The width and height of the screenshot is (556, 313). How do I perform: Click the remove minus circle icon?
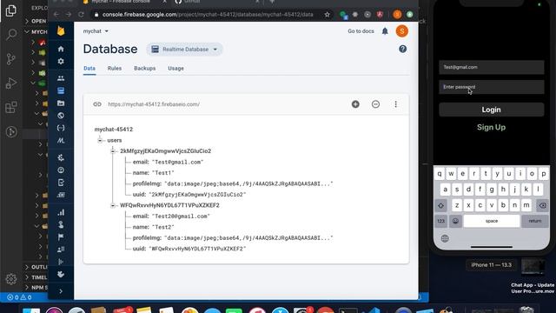click(375, 104)
